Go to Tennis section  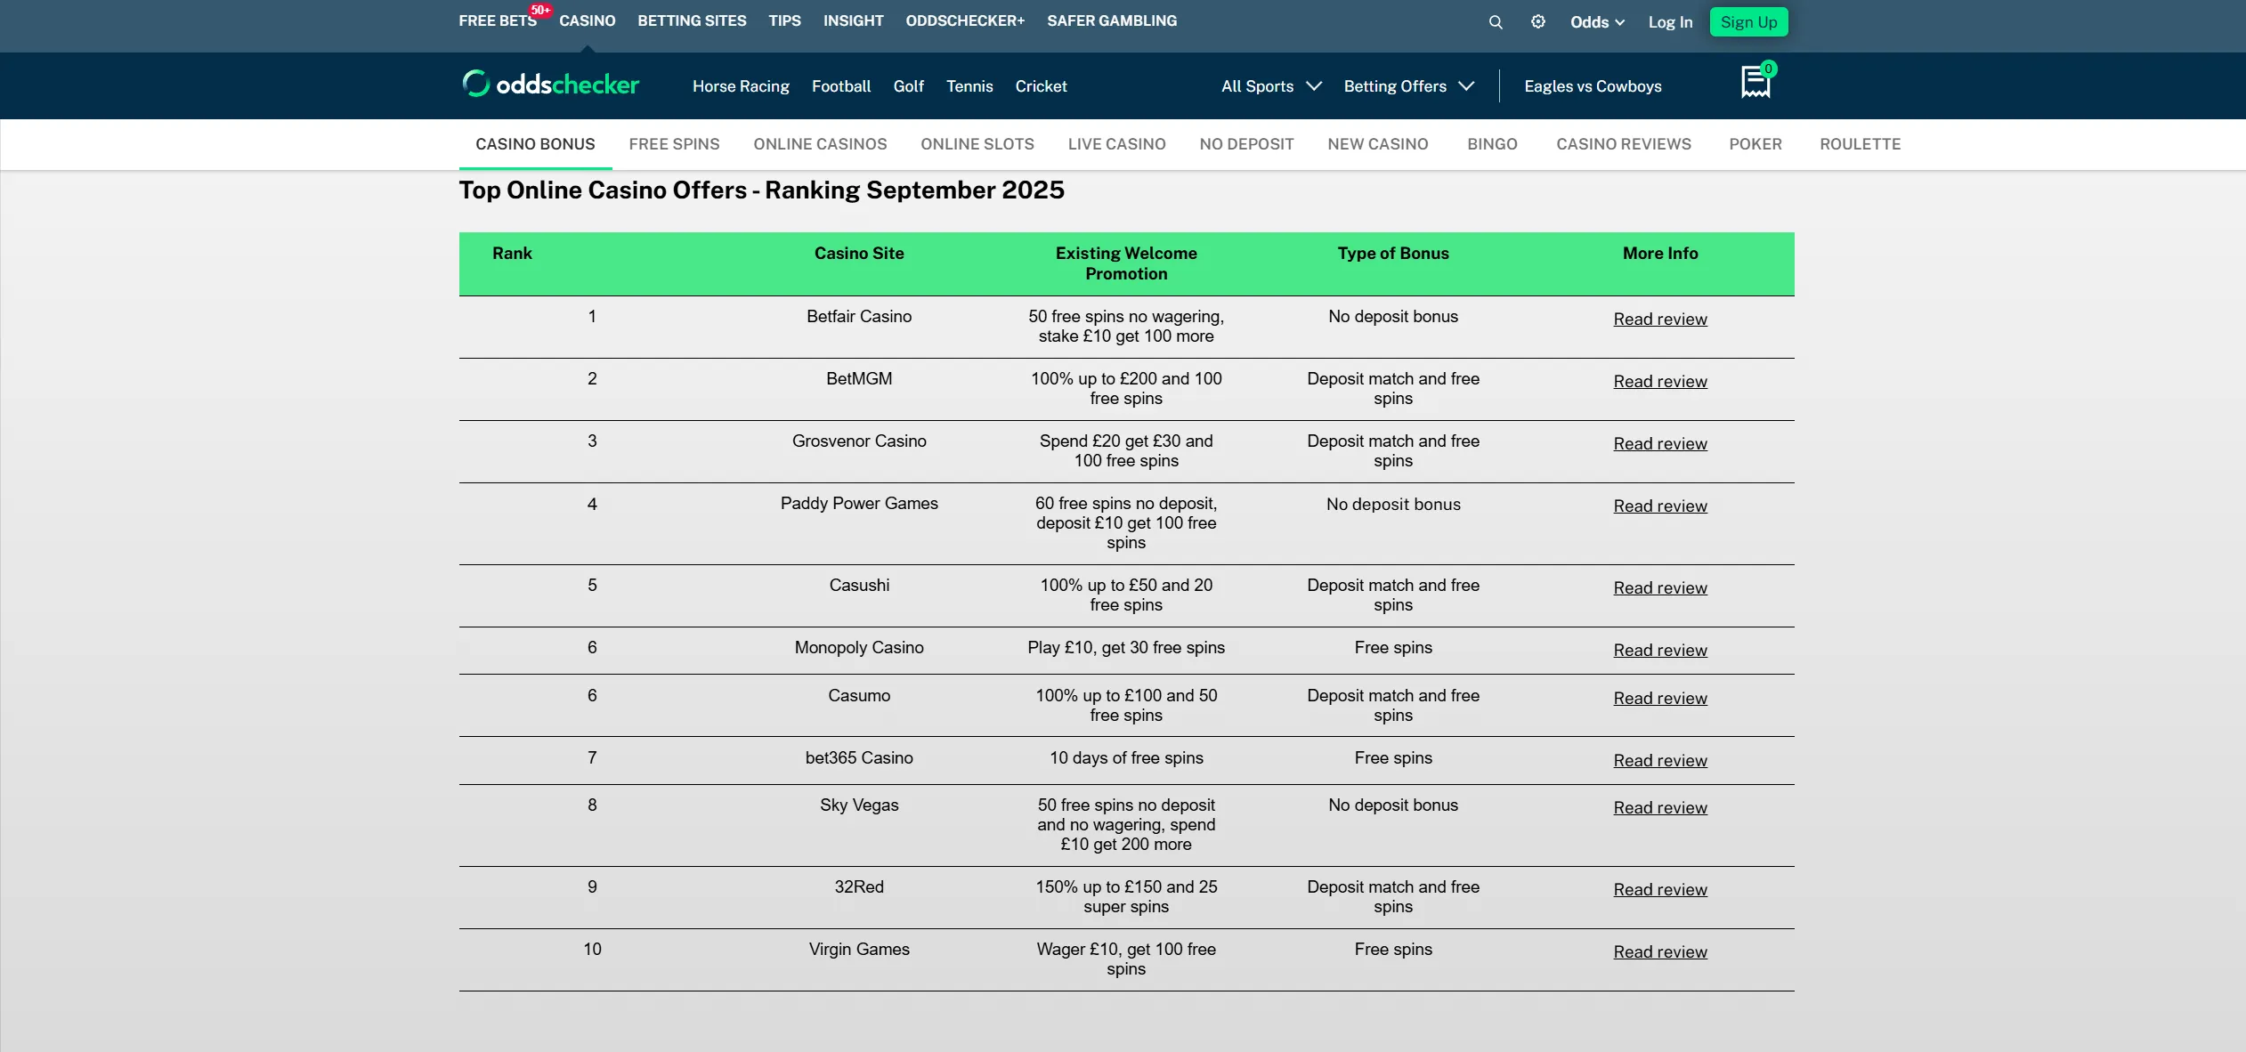[x=969, y=86]
